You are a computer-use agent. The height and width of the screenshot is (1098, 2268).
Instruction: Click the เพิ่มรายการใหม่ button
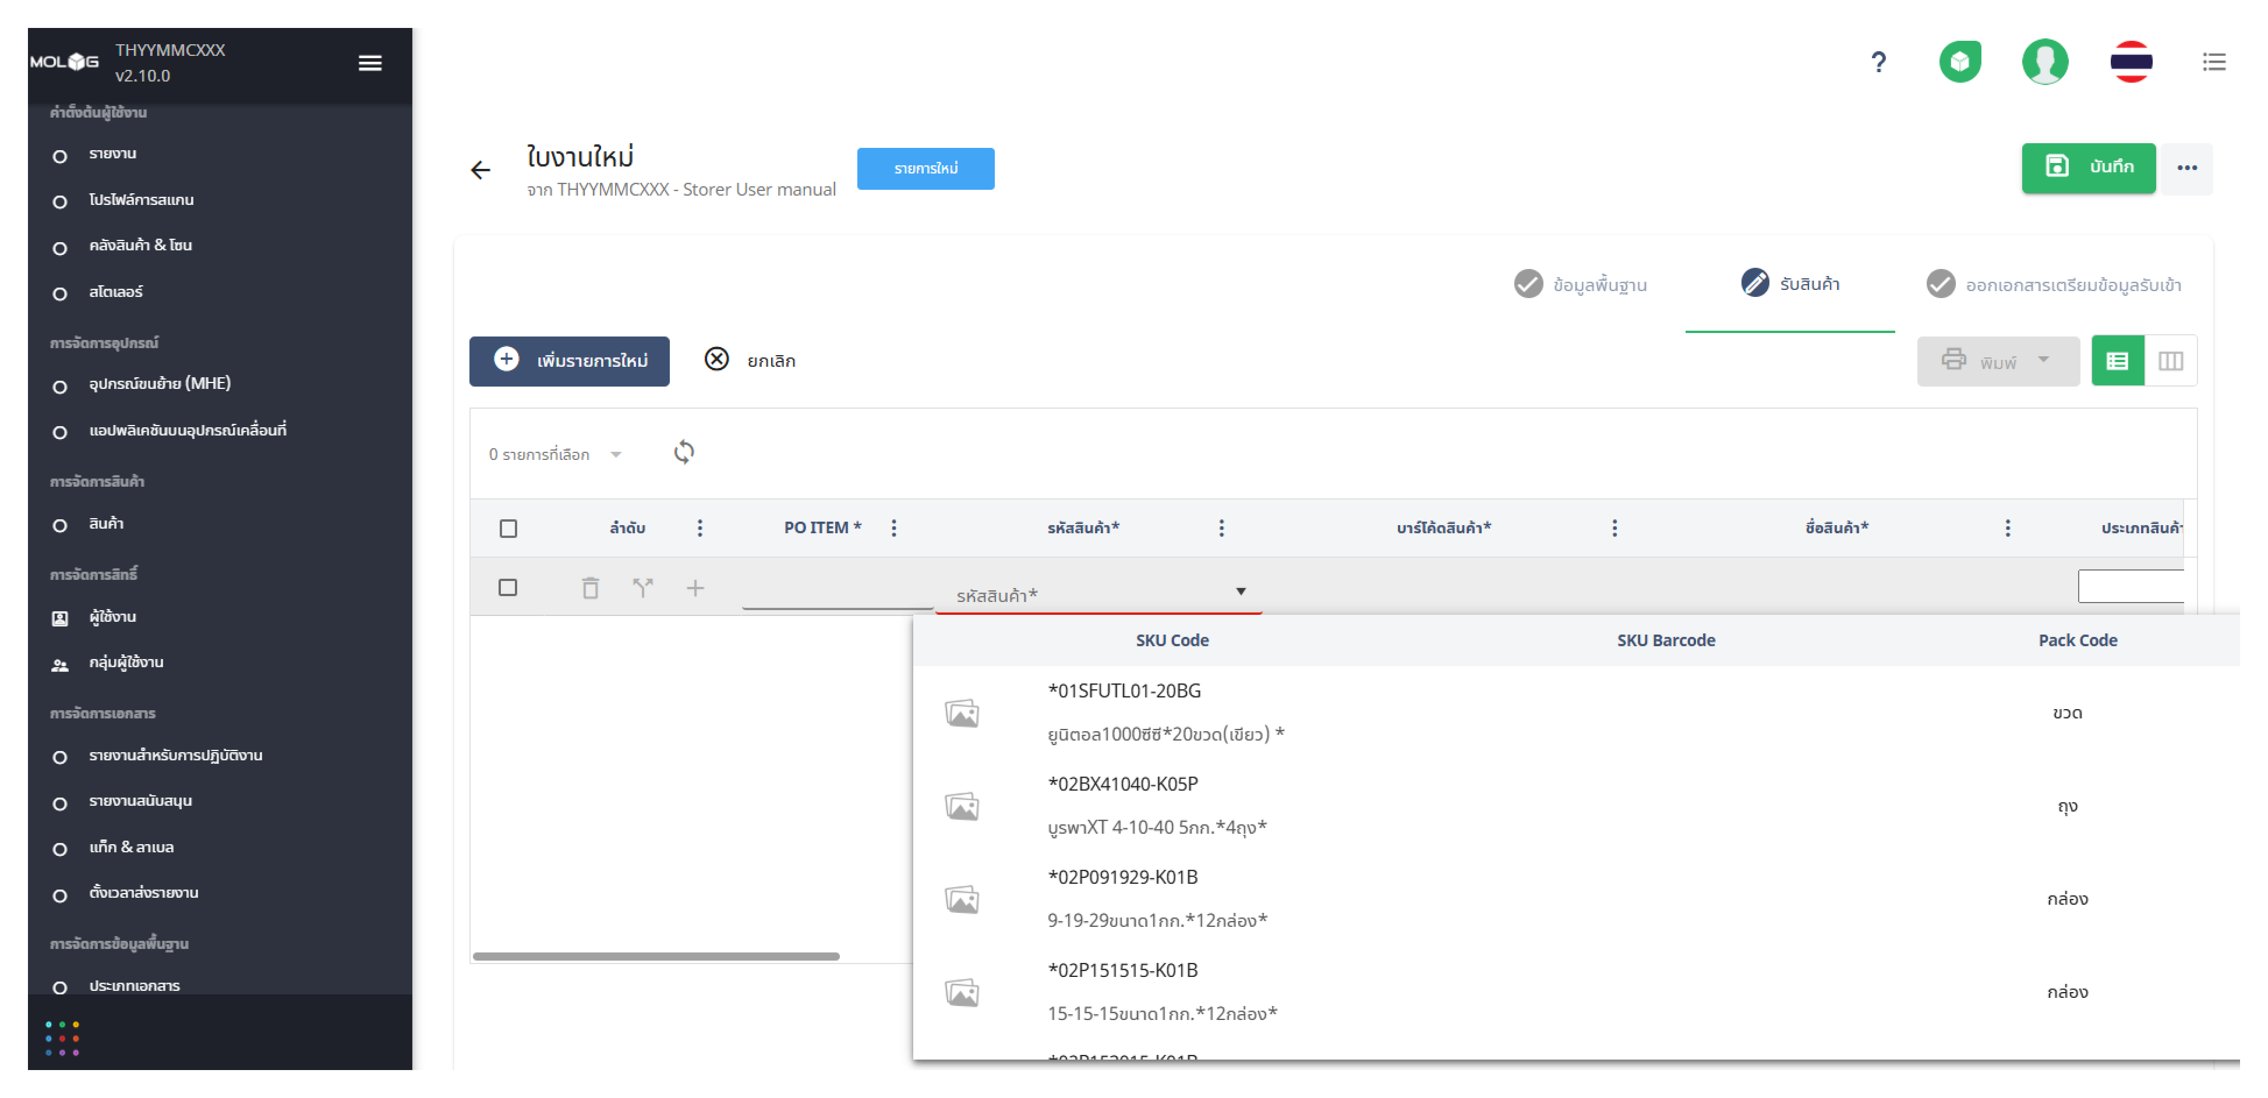point(569,361)
